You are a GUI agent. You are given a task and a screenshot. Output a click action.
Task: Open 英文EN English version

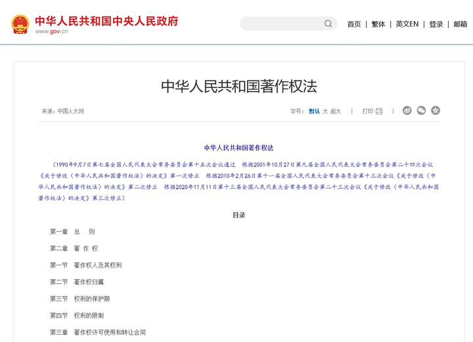click(407, 24)
